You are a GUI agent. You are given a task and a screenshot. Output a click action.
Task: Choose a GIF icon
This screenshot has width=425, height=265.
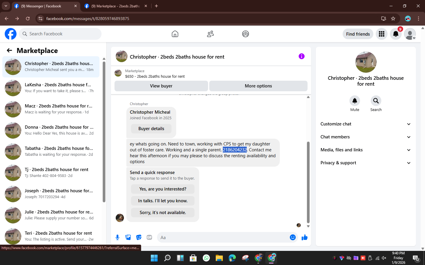coord(149,237)
